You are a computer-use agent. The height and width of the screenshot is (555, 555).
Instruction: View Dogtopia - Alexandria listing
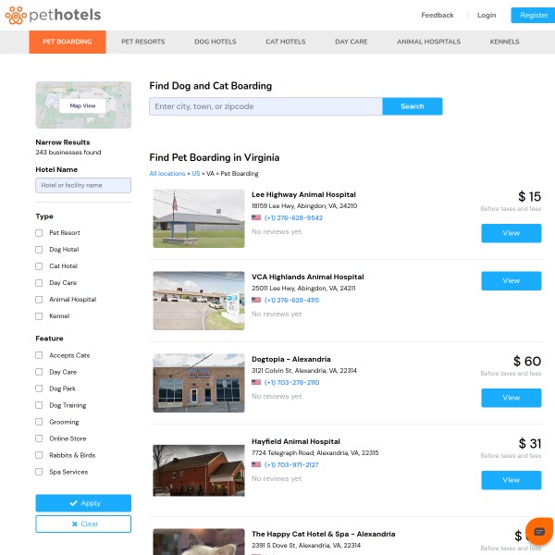point(512,398)
